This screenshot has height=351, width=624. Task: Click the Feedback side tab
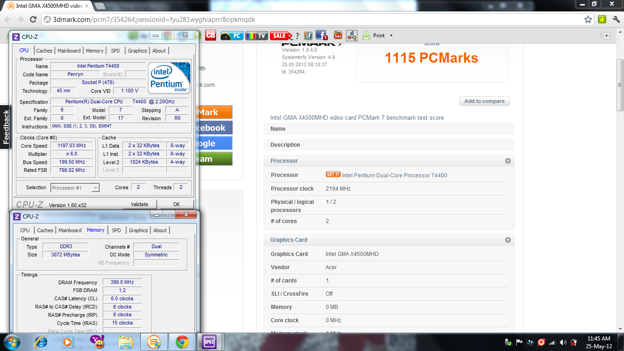[x=5, y=128]
